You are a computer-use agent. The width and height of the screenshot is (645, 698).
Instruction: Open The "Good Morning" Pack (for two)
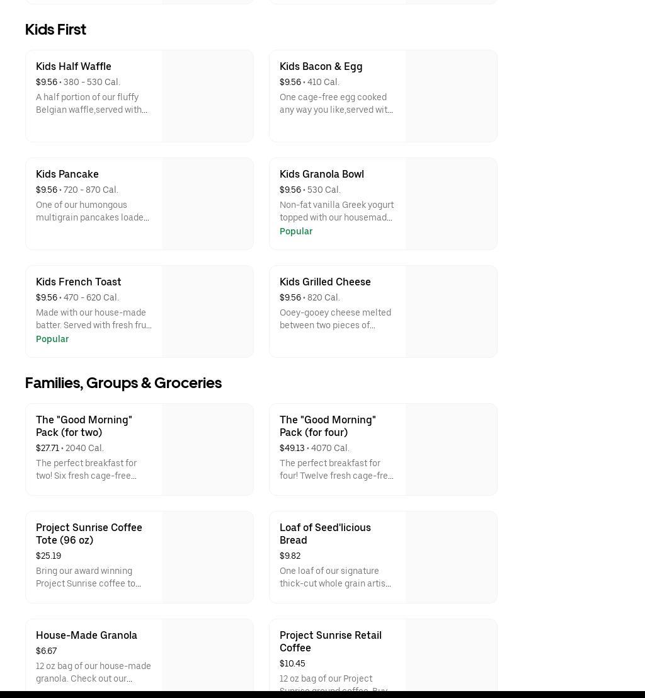point(84,426)
